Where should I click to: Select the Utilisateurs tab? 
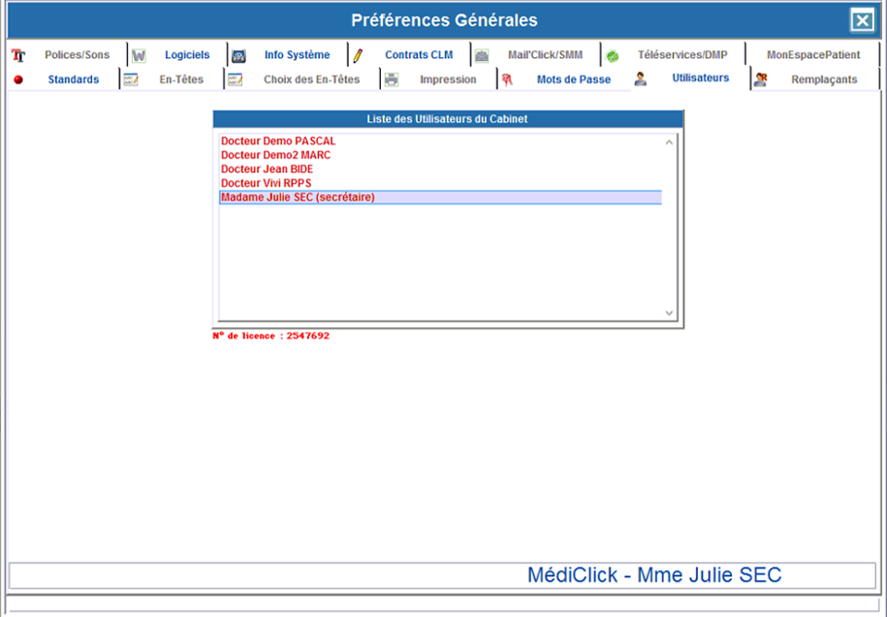pos(700,78)
